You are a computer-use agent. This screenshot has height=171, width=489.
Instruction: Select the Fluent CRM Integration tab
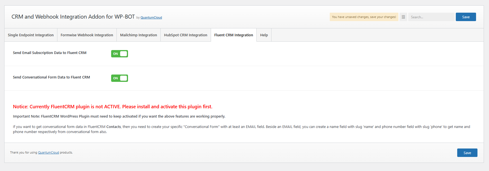point(234,35)
